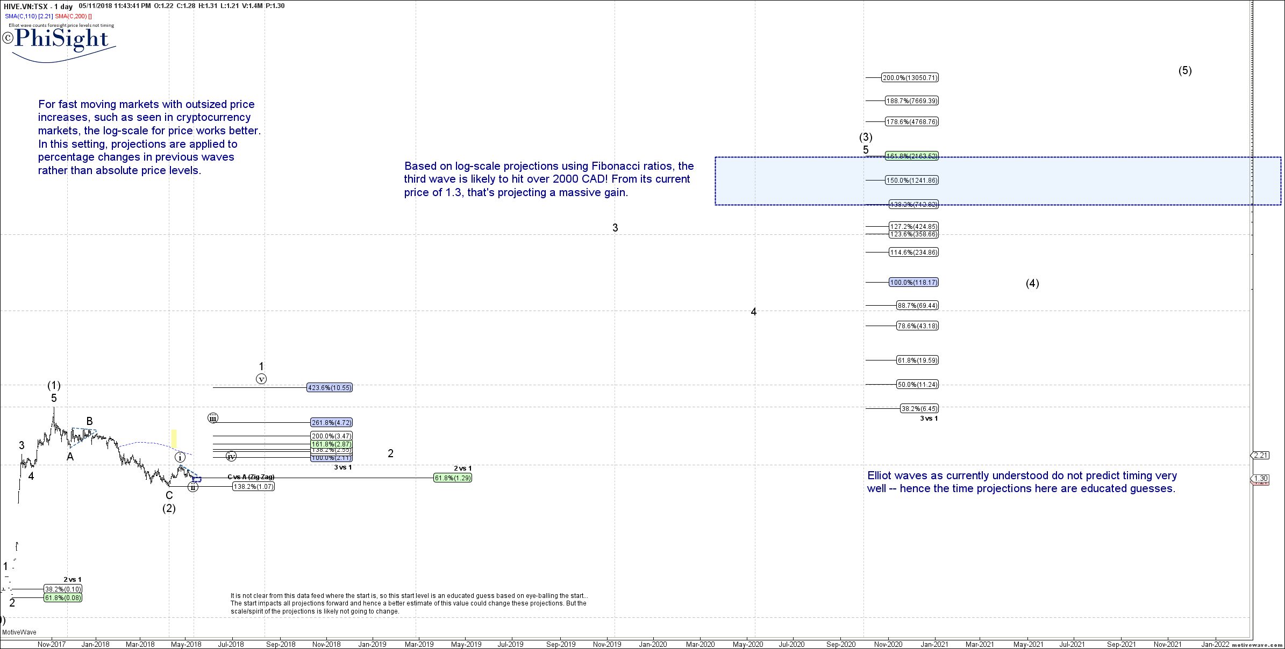This screenshot has width=1285, height=649.
Task: Click corrective wave label C
Action: (169, 495)
